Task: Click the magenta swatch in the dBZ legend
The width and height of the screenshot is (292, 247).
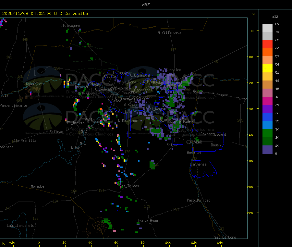Action: (267, 101)
